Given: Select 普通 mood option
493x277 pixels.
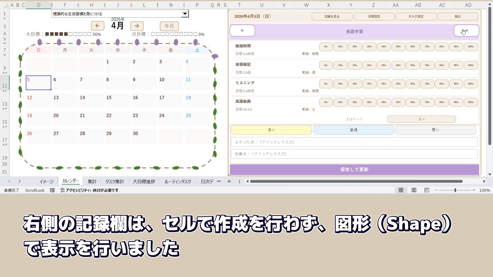Looking at the screenshot, I should point(354,130).
